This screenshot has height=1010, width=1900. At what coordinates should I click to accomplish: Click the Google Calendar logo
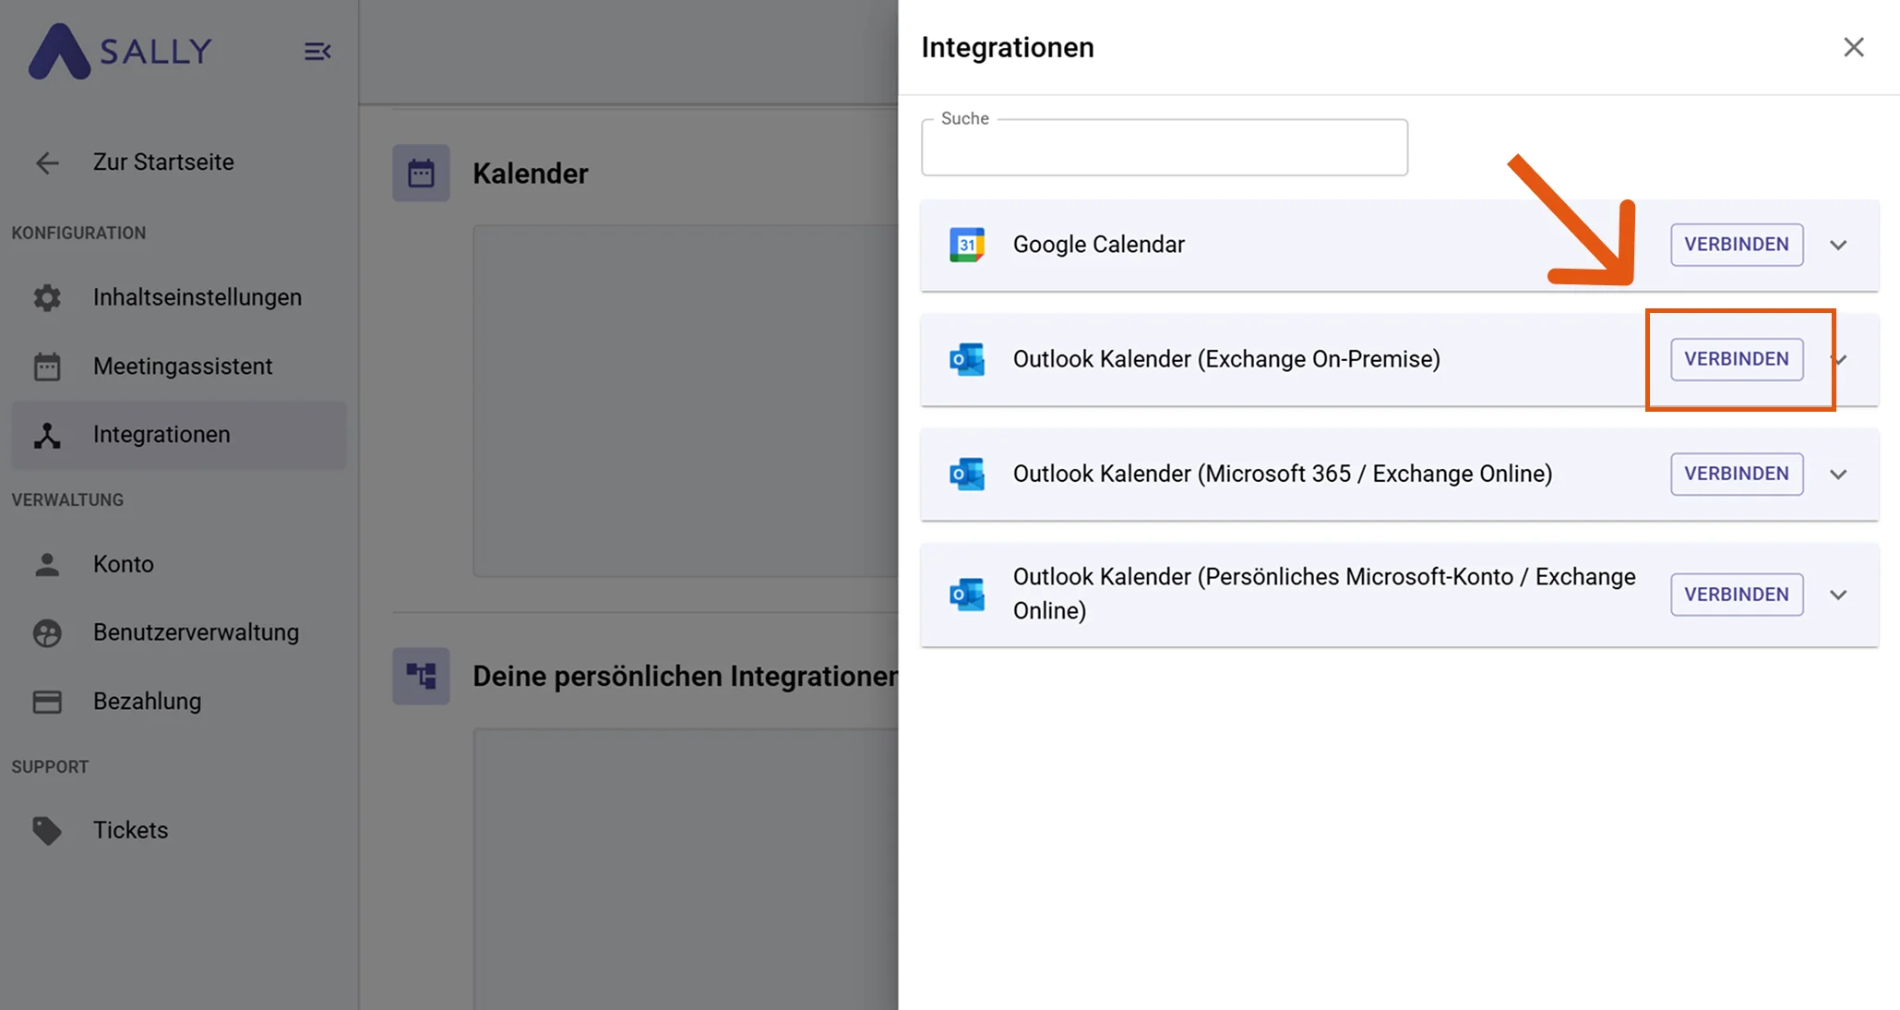pos(967,245)
